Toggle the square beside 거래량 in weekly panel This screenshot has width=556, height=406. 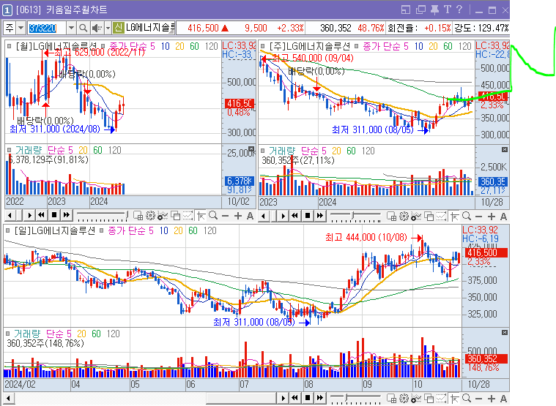click(262, 151)
